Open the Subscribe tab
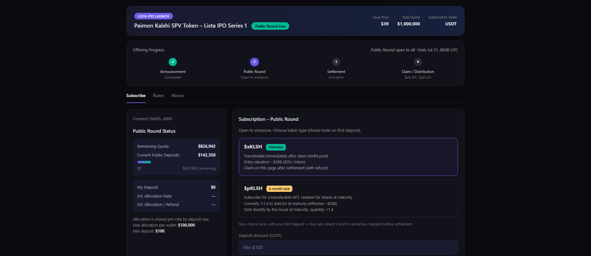The height and width of the screenshot is (256, 591). pos(136,96)
